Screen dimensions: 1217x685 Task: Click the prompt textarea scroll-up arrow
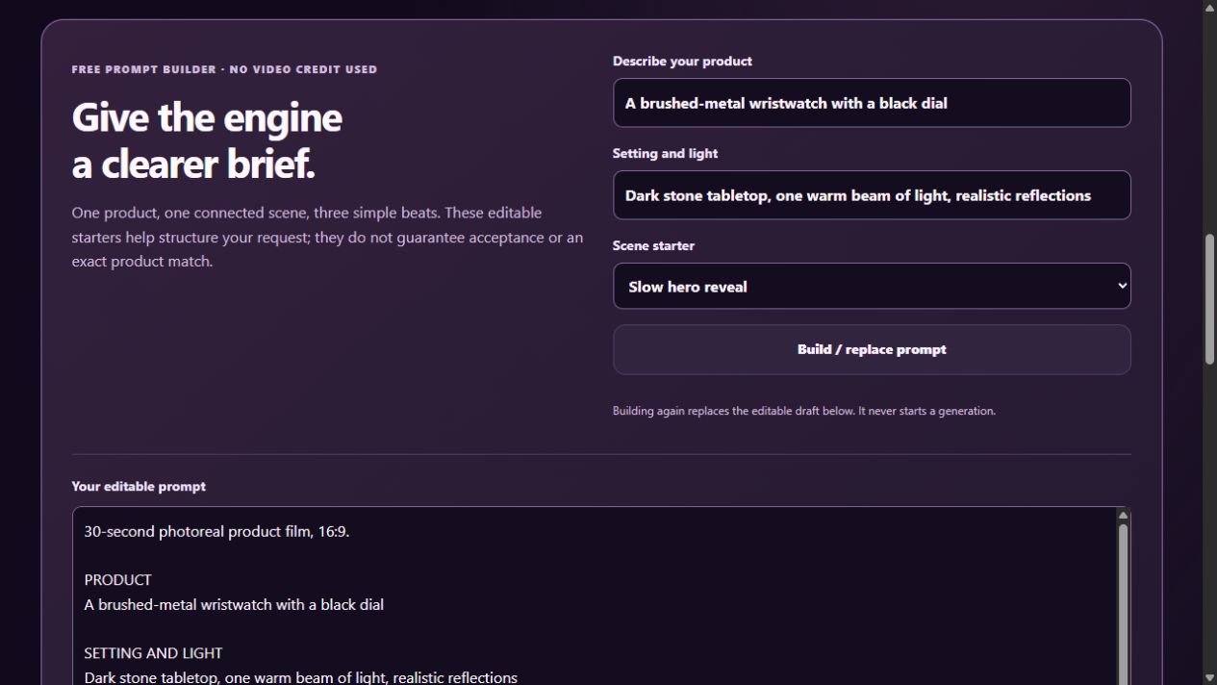pyautogui.click(x=1123, y=516)
